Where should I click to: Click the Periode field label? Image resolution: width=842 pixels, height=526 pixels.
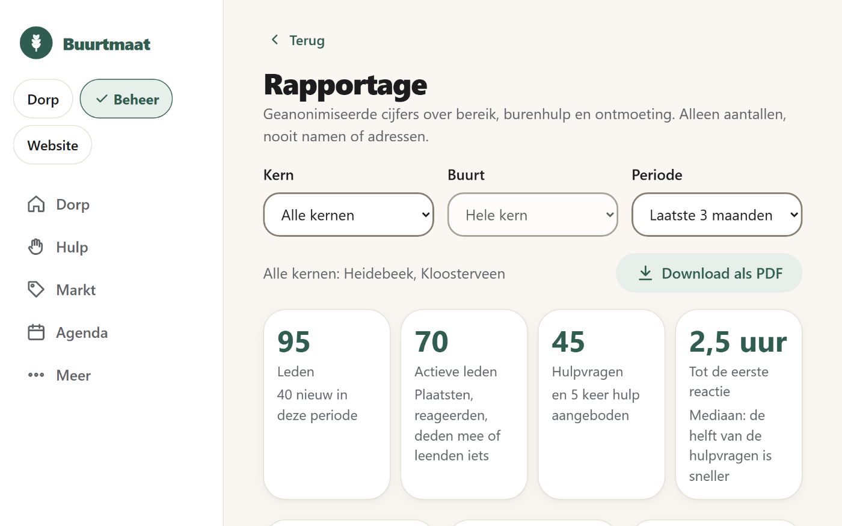pyautogui.click(x=657, y=175)
